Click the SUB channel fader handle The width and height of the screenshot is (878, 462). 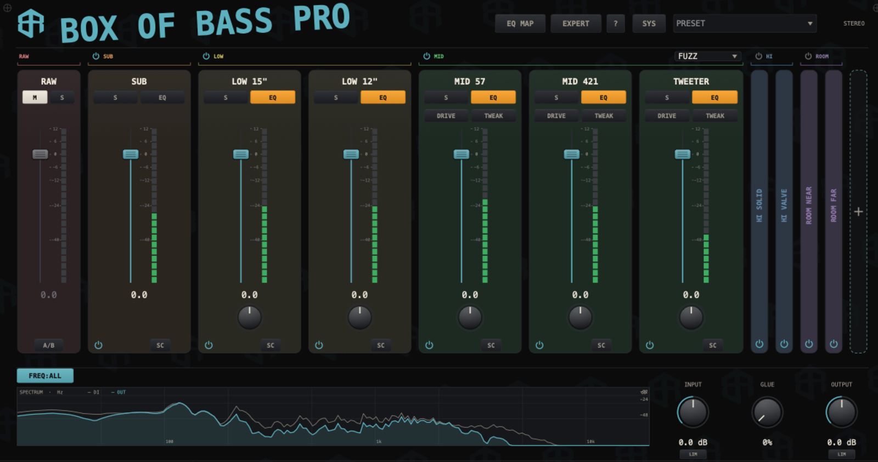(x=131, y=154)
